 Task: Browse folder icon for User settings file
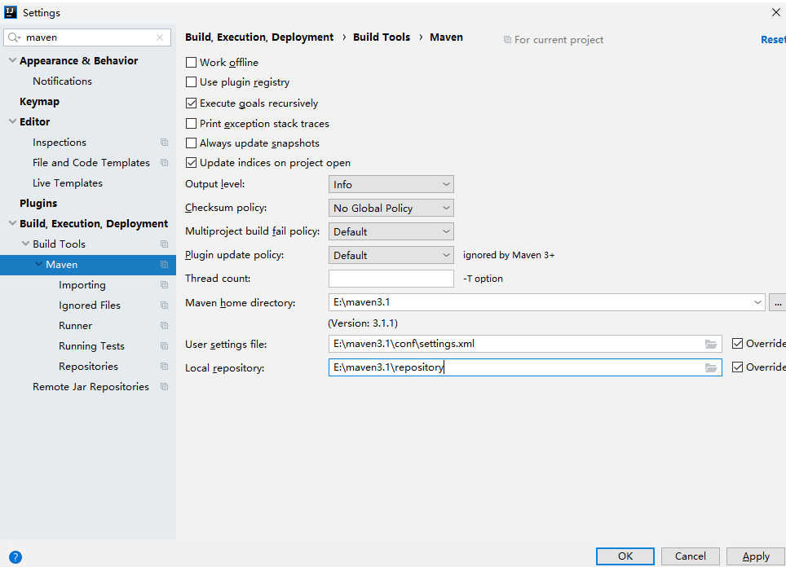(711, 344)
